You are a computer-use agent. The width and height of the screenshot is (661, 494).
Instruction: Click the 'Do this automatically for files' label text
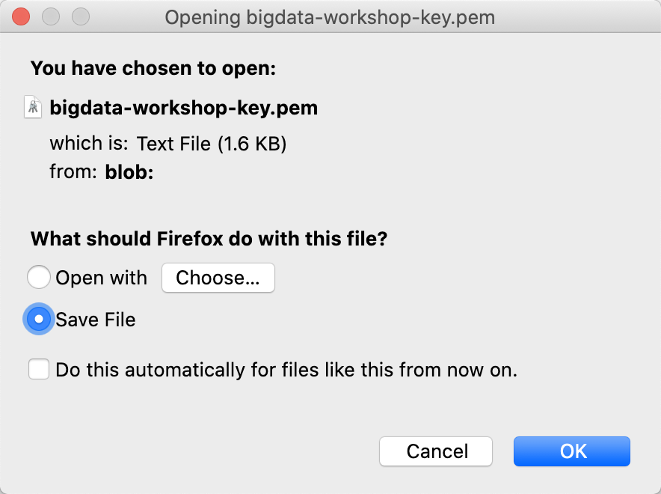286,370
